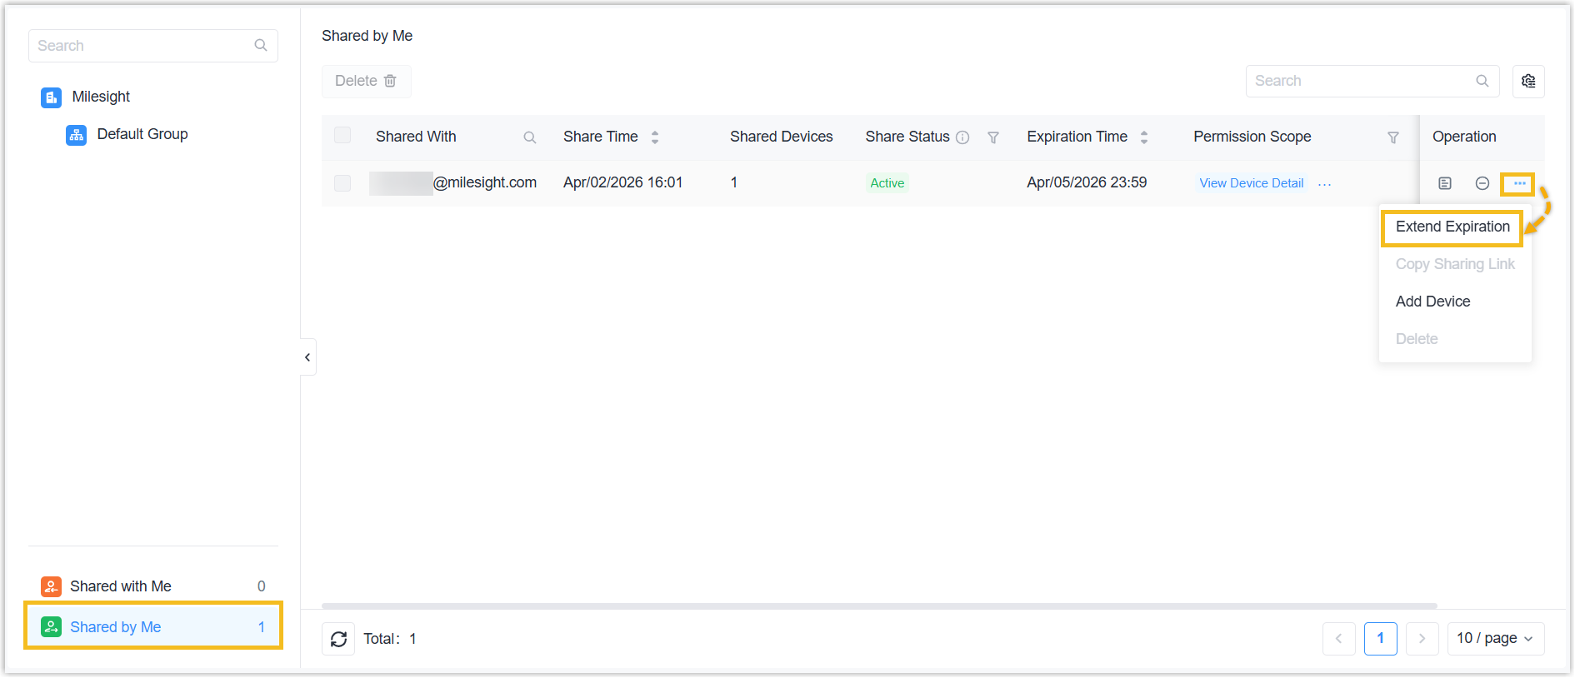The image size is (1575, 678).
Task: Open the table column settings gear icon
Action: (x=1527, y=81)
